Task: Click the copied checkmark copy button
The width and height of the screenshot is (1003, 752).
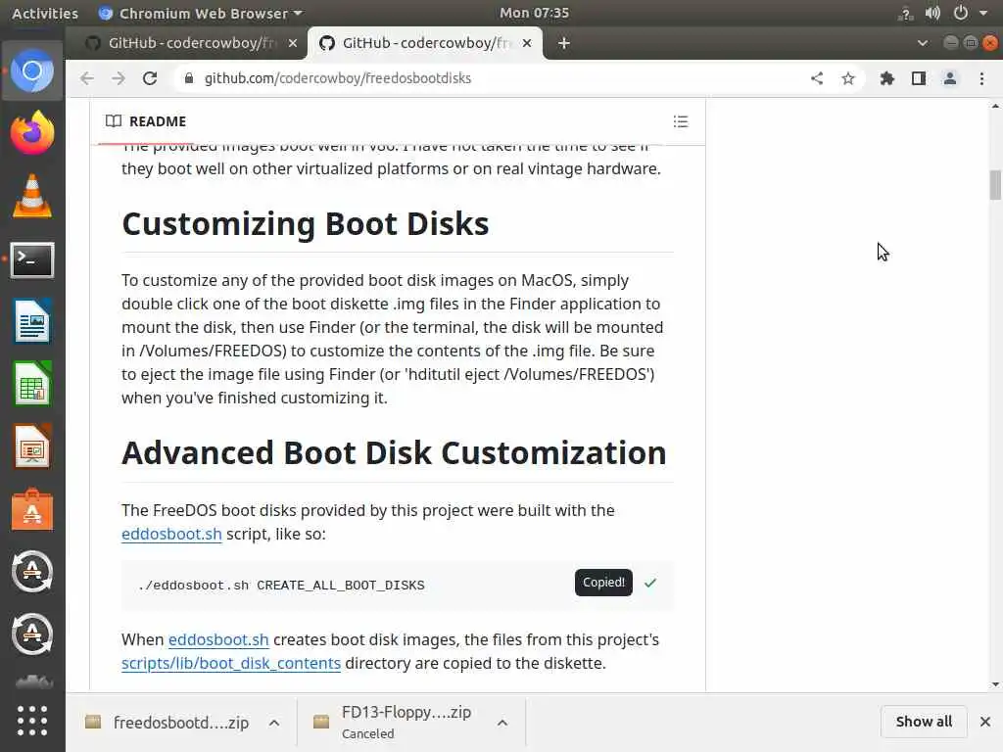Action: (650, 583)
